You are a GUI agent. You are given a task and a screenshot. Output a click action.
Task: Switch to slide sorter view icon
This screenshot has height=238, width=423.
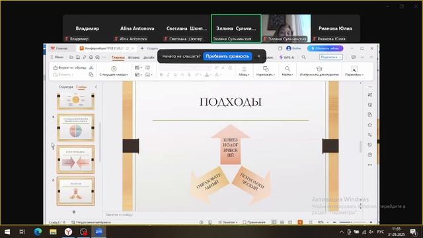282,222
